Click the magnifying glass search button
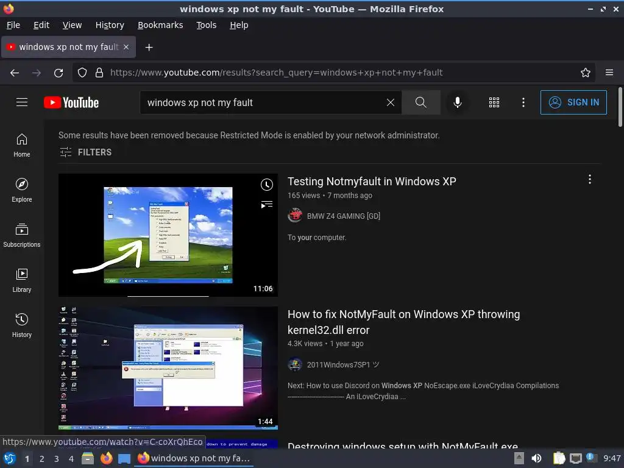Image resolution: width=624 pixels, height=468 pixels. pos(420,102)
